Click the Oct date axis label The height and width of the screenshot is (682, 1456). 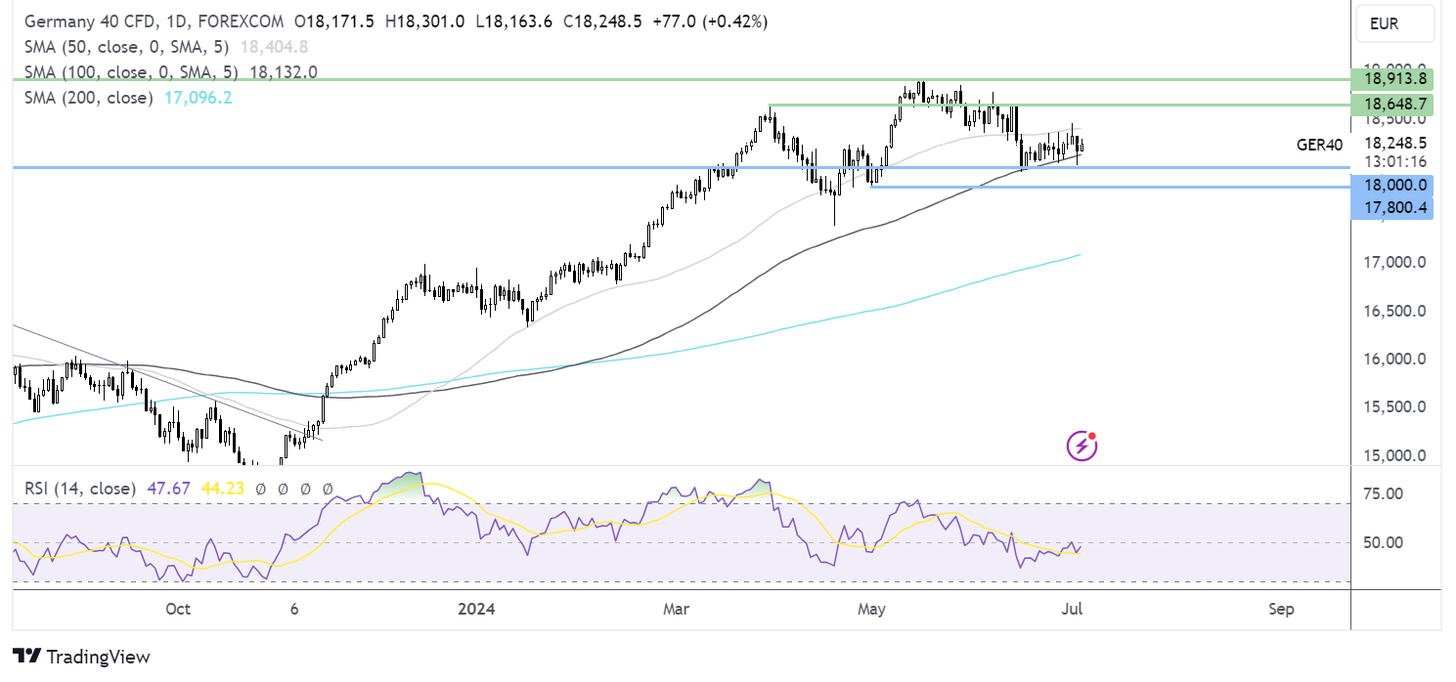click(x=178, y=609)
